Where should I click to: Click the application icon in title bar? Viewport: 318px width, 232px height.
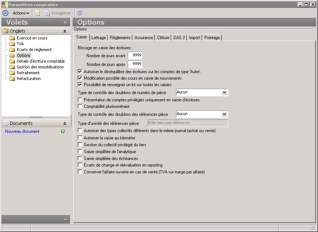(5, 5)
